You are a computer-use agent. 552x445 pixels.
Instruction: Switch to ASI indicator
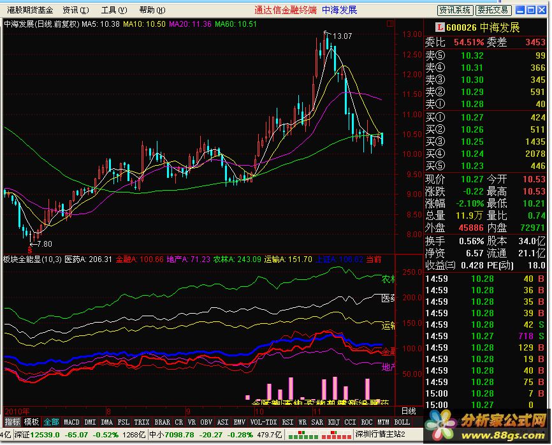223,422
